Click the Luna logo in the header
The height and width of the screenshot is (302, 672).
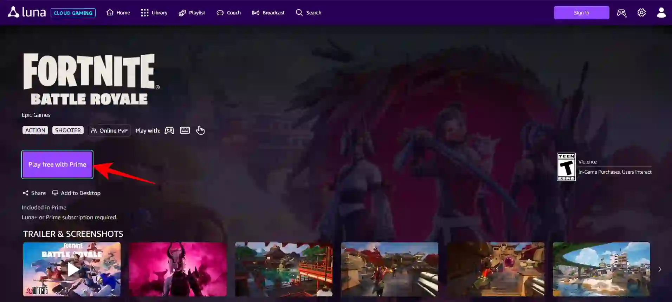(27, 12)
